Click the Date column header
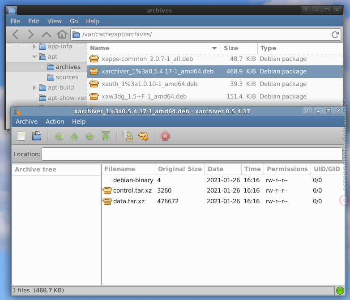Screen dimensions: 350x300 click(223, 169)
